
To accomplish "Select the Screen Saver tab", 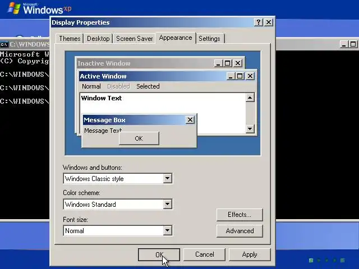I will tap(134, 39).
